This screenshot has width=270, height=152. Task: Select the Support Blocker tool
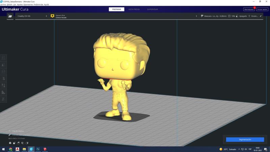click(3, 92)
